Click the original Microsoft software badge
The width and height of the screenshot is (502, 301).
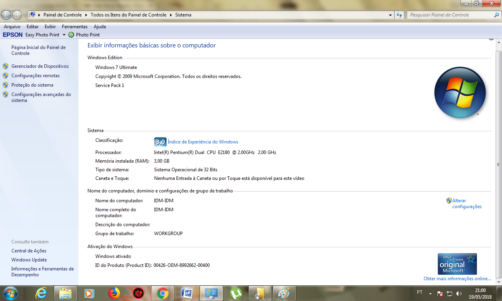[x=457, y=264]
